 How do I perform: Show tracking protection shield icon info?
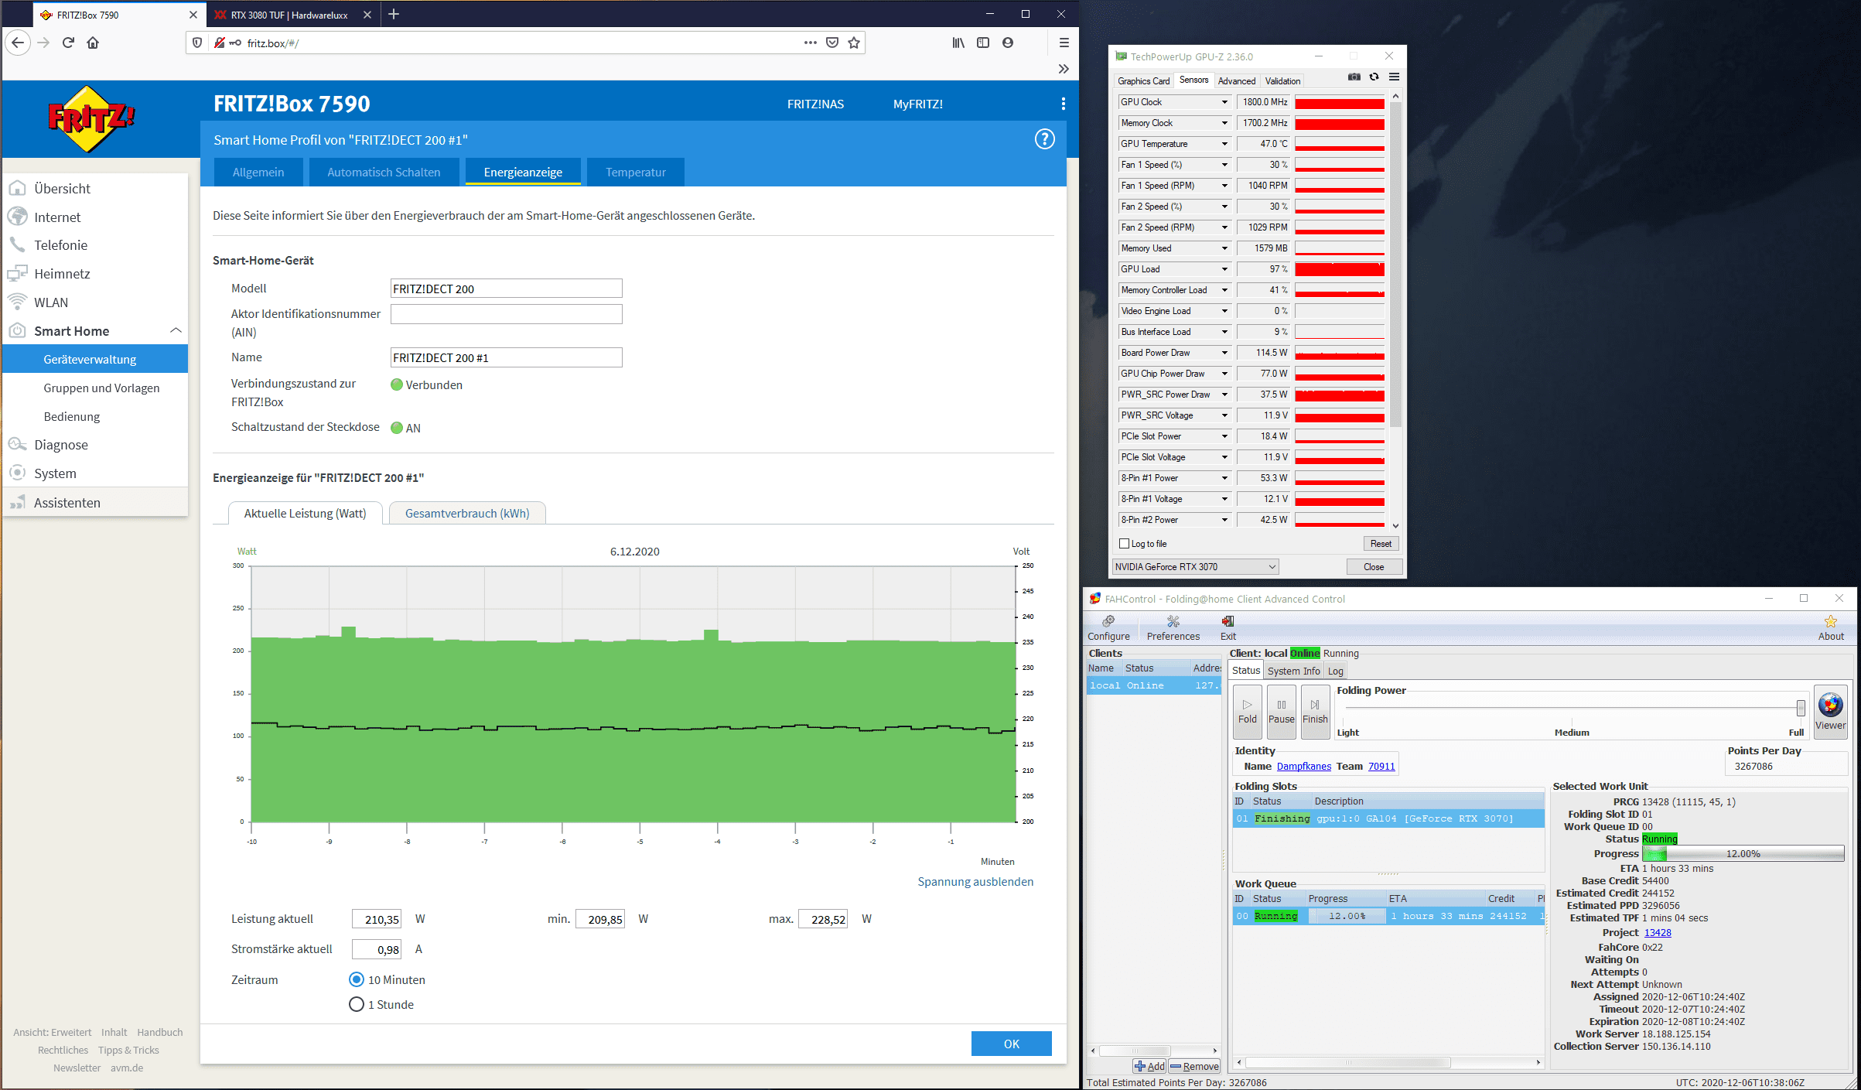pos(197,43)
